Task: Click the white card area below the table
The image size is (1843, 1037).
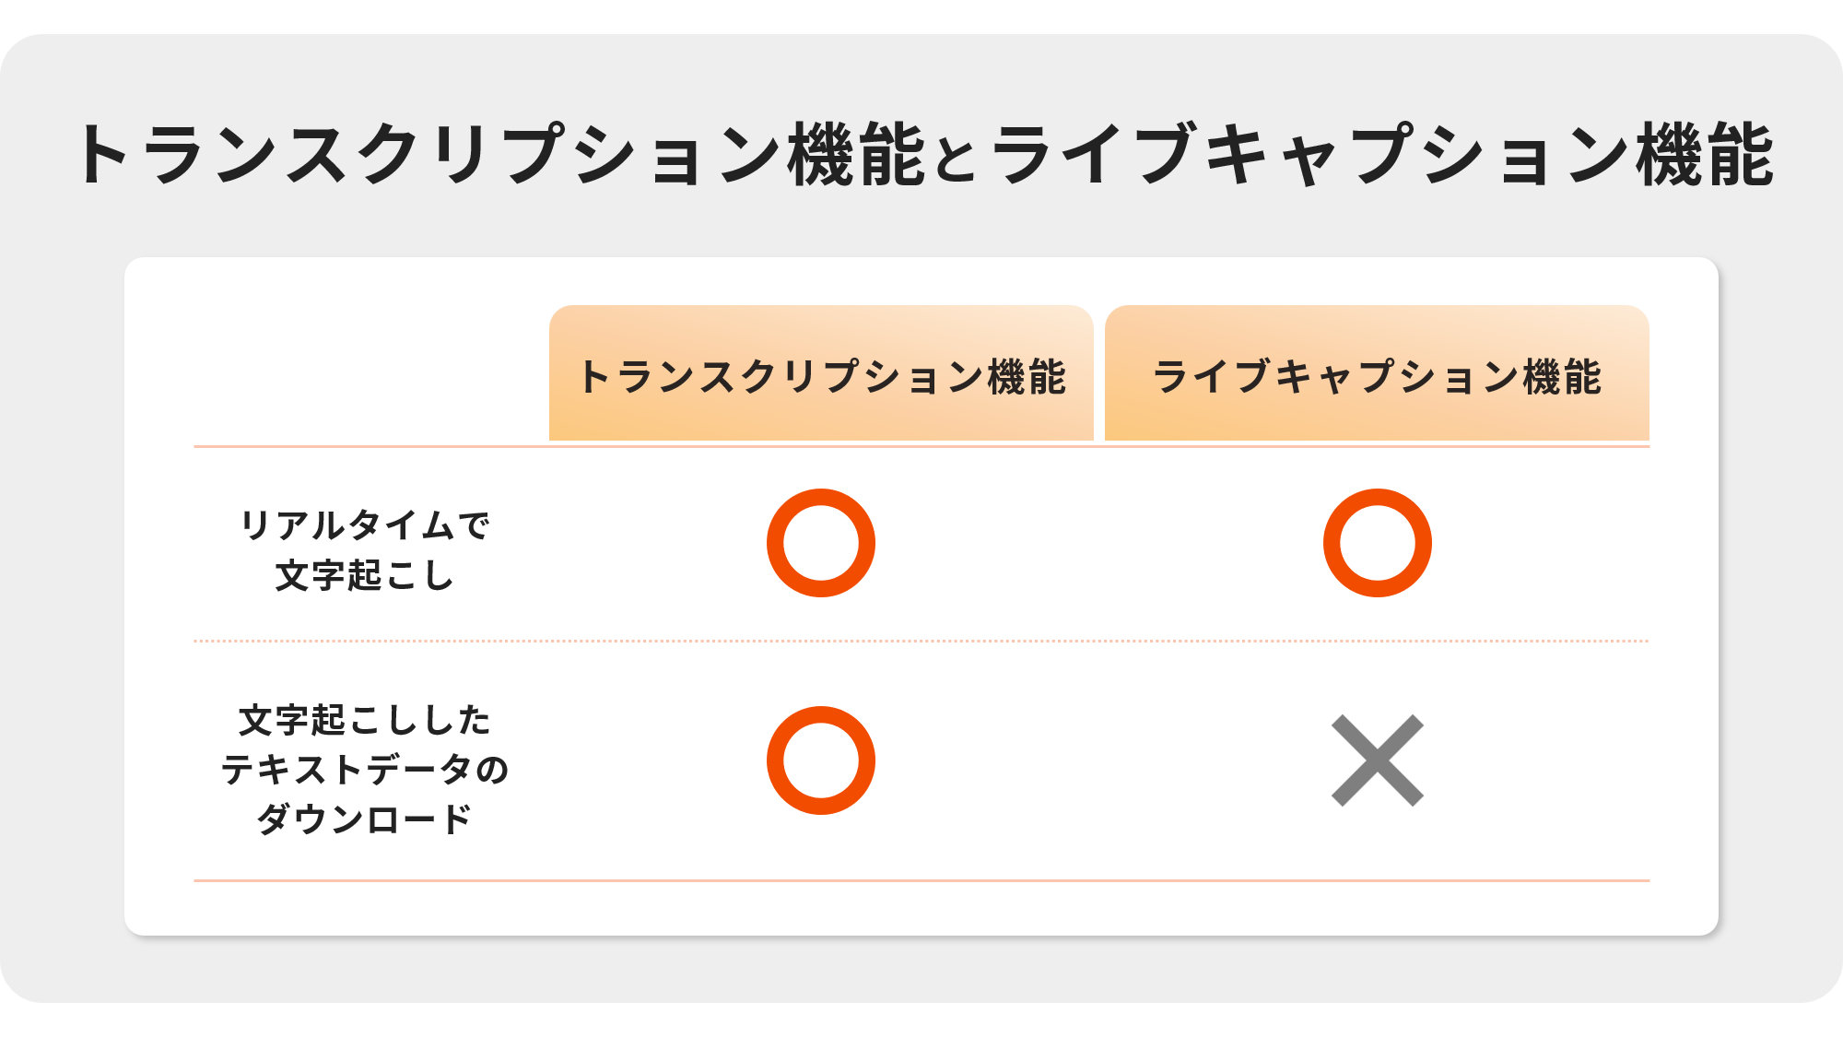Action: tap(921, 908)
